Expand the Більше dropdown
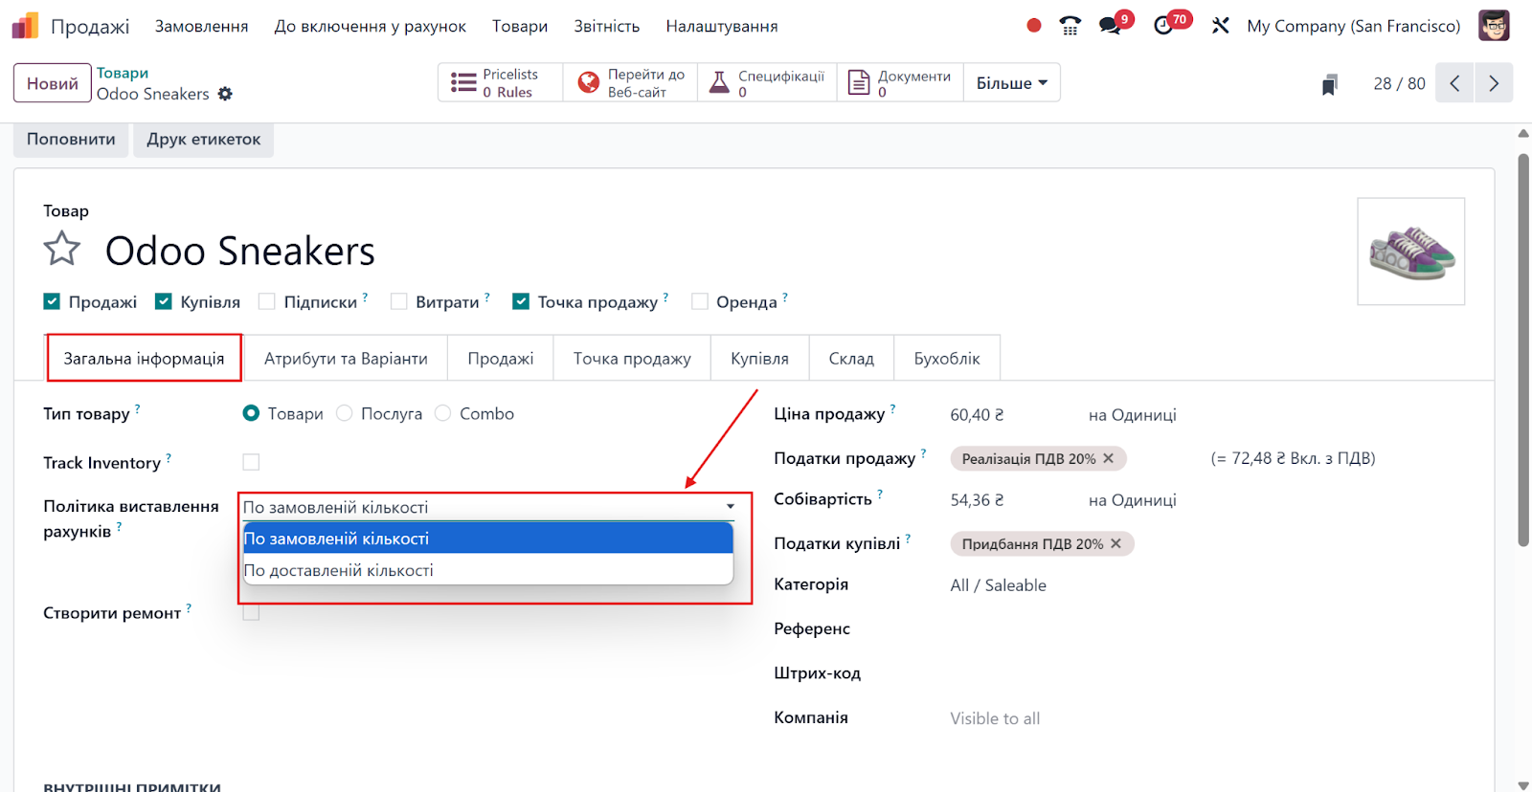1532x792 pixels. tap(1012, 83)
